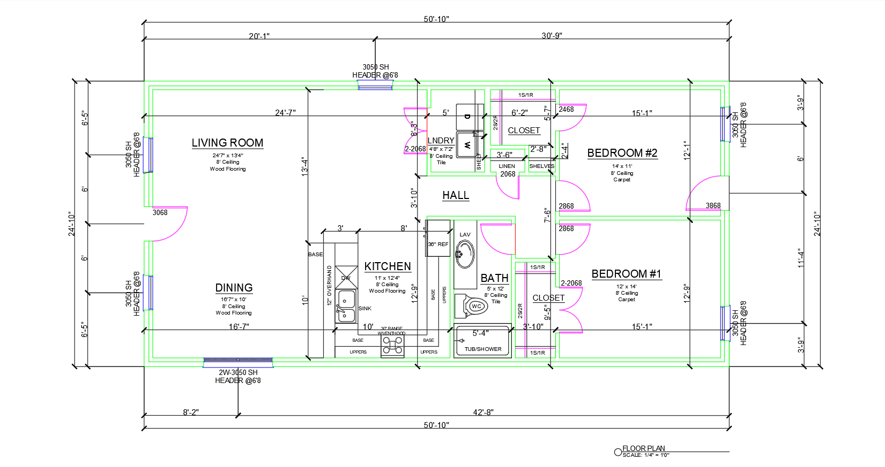Click the 11' x 12'4" kitchen size text
The height and width of the screenshot is (467, 885).
pyautogui.click(x=387, y=278)
